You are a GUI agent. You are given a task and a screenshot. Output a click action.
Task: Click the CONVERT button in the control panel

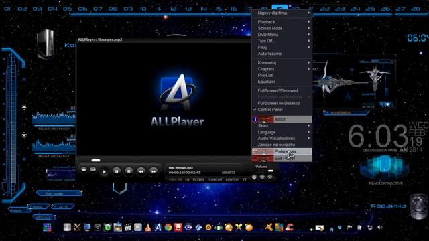(x=233, y=179)
